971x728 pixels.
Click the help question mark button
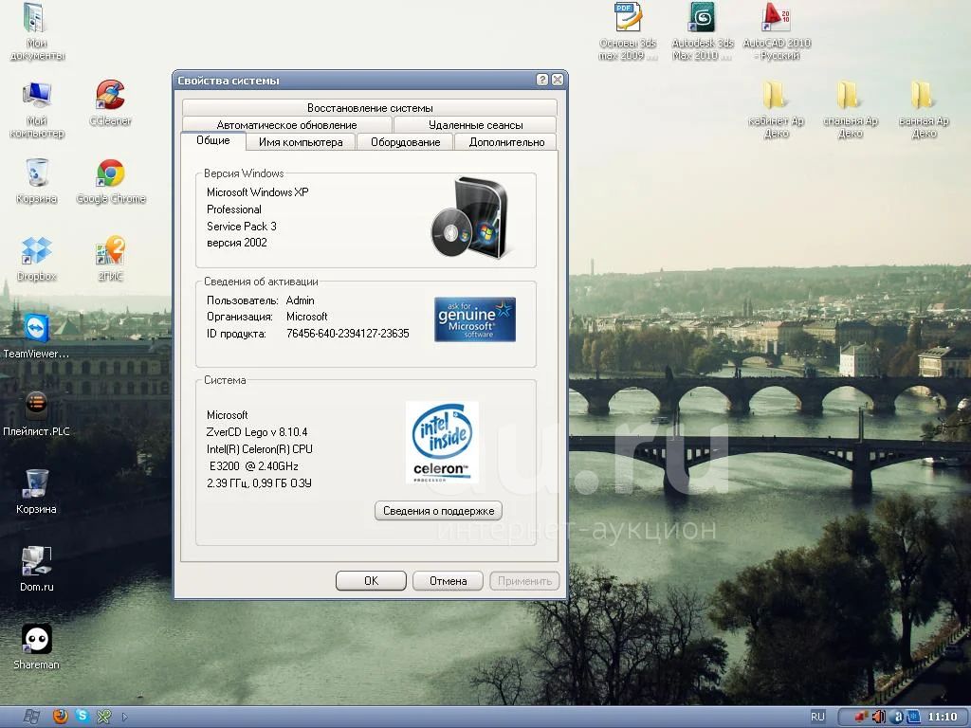pyautogui.click(x=542, y=80)
